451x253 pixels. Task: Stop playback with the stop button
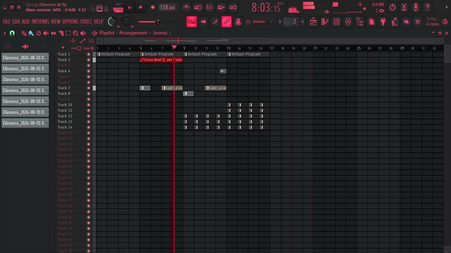tap(141, 7)
